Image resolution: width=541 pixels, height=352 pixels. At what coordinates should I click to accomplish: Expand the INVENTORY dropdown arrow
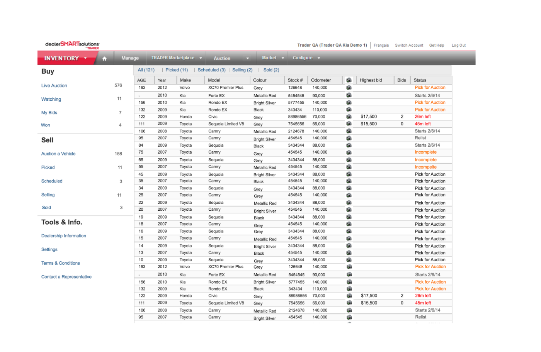click(85, 58)
